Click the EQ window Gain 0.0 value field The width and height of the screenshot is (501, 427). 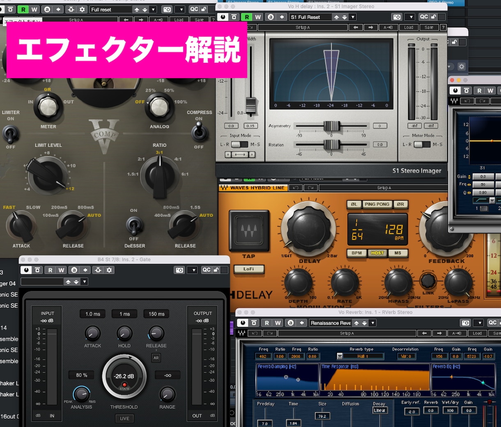(x=483, y=176)
